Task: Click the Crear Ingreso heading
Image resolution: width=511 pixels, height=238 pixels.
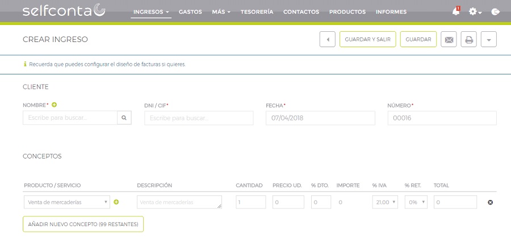Action: click(x=56, y=39)
